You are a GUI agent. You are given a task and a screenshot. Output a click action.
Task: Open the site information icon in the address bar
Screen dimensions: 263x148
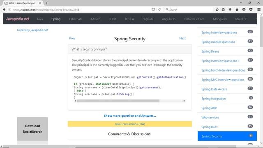(x=10, y=9)
